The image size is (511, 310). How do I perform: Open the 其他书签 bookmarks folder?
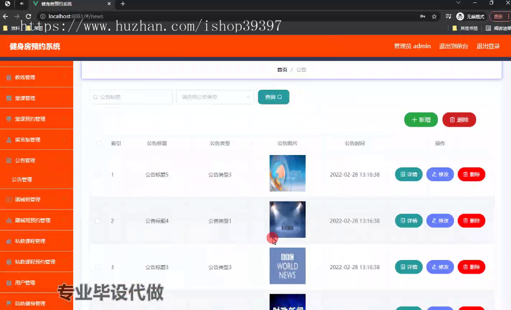point(465,28)
